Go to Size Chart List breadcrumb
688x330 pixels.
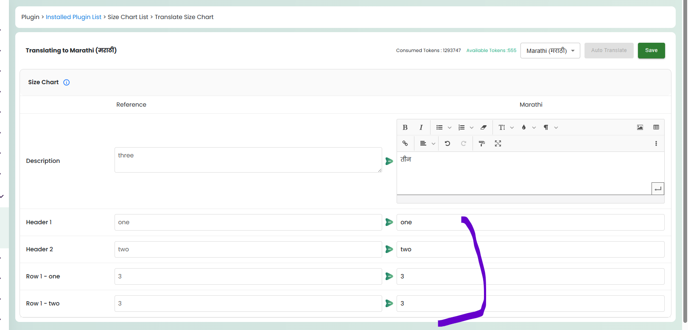coord(128,17)
